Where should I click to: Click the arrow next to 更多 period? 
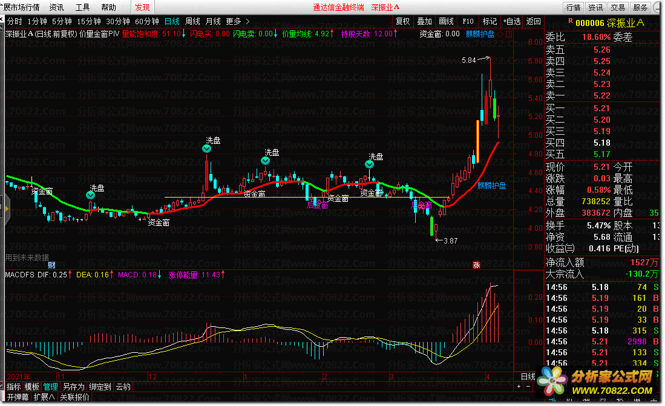(247, 21)
